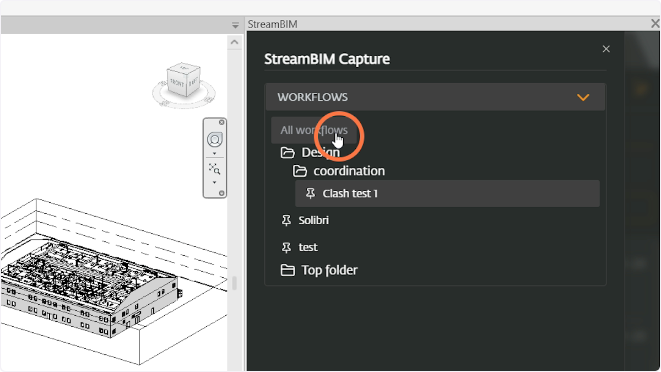Click the pin icon beside Clash test 1
Viewport: 661px width, 372px height.
point(311,193)
